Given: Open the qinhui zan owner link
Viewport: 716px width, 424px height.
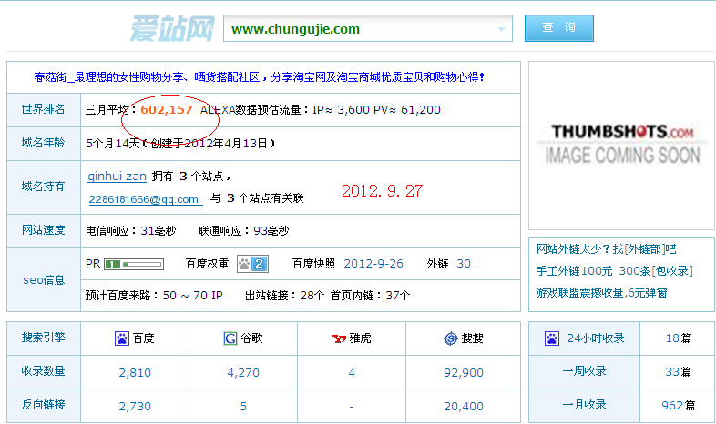Looking at the screenshot, I should (118, 176).
